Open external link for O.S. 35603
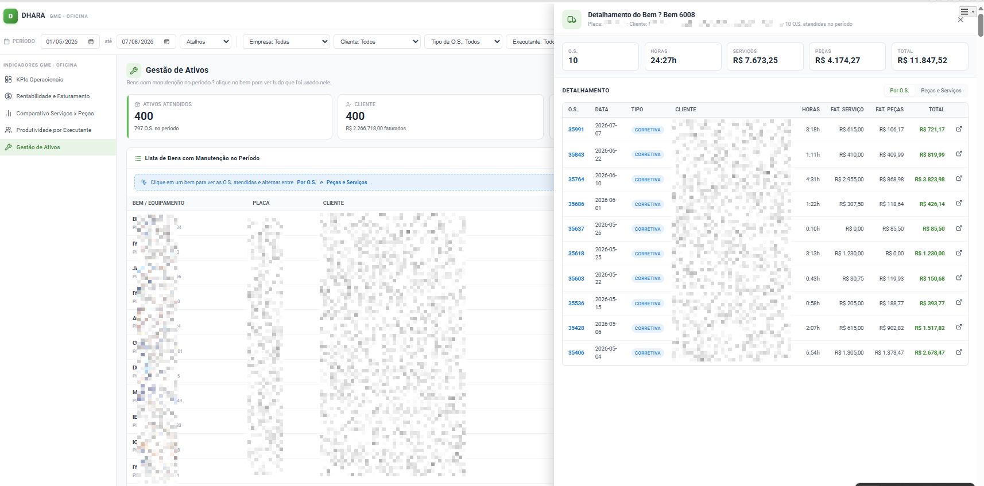The image size is (984, 486). click(959, 278)
